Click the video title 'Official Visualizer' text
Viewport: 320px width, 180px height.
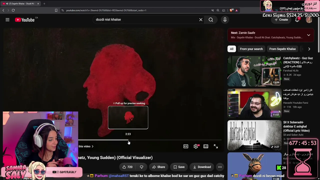coord(134,157)
